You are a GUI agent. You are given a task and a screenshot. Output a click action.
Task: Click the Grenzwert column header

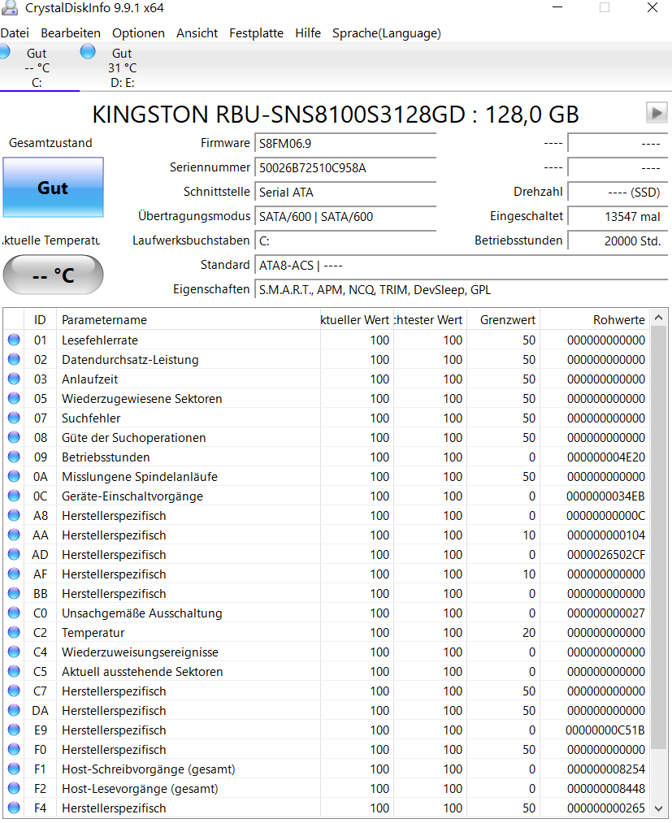click(x=504, y=319)
